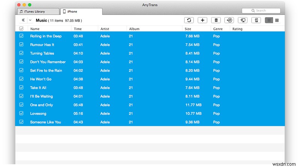300x168 pixels.
Task: Click the 9.44 MB size value
Action: pyautogui.click(x=192, y=79)
